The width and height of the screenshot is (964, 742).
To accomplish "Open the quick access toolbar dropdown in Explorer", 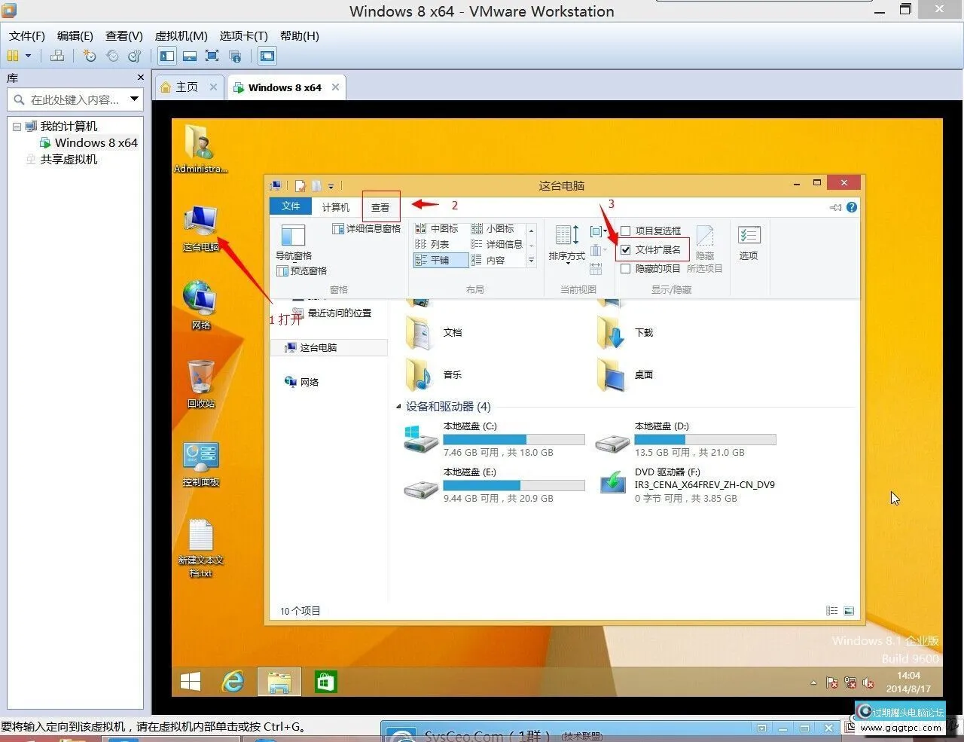I will coord(331,185).
